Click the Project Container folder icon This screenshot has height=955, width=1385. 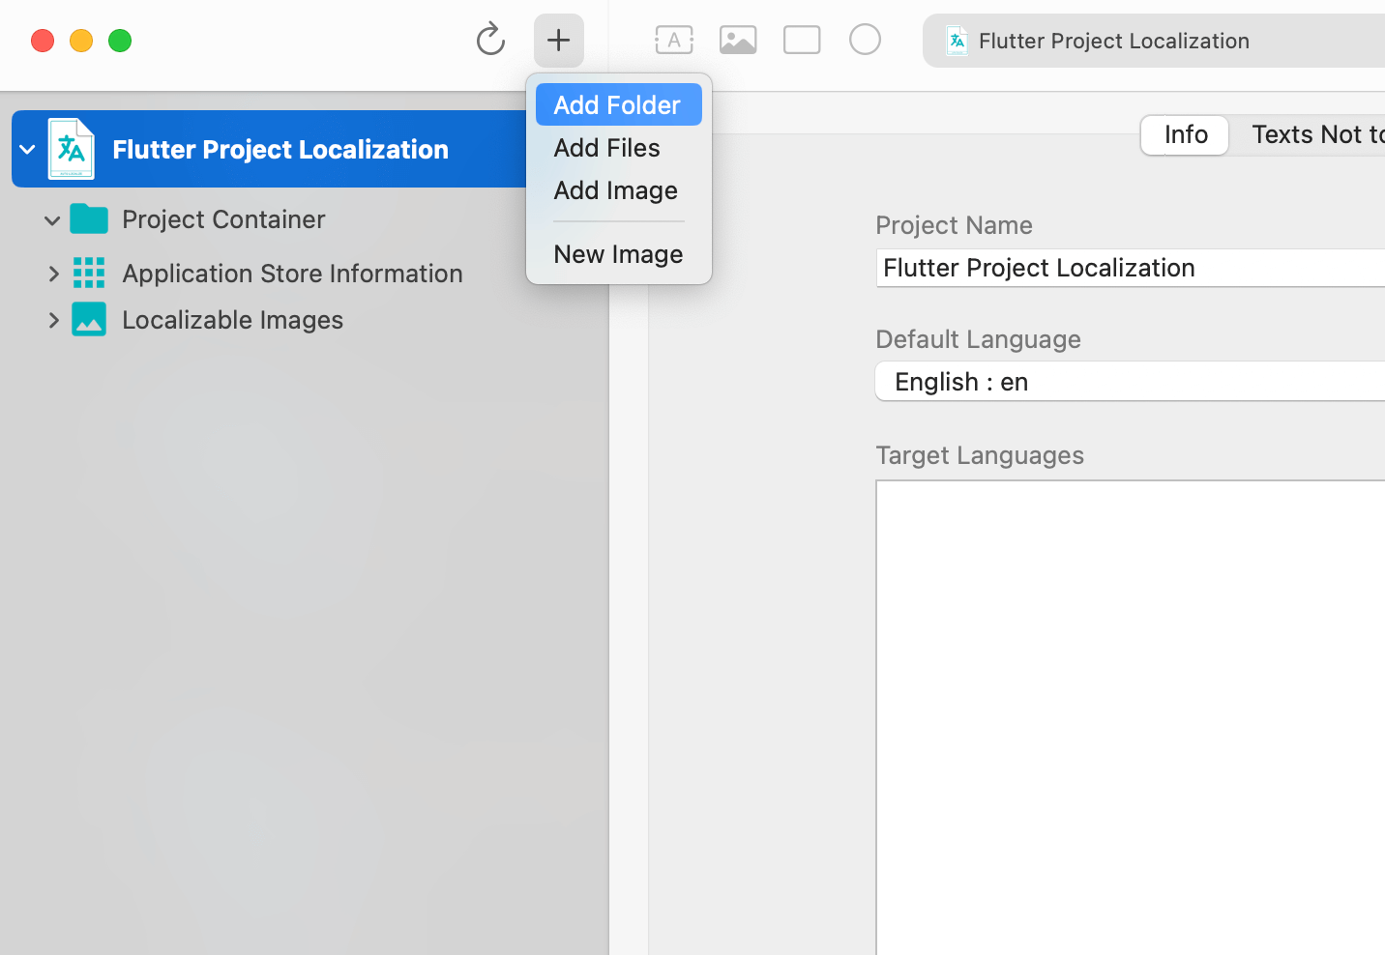(x=89, y=219)
